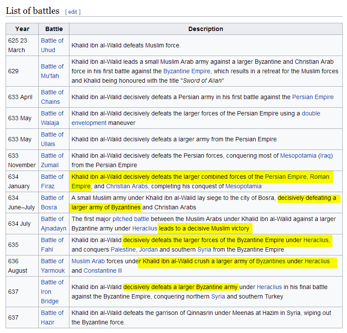Screen dimensions: 347x333
Task: Click the '634 January' year cell
Action: point(22,181)
